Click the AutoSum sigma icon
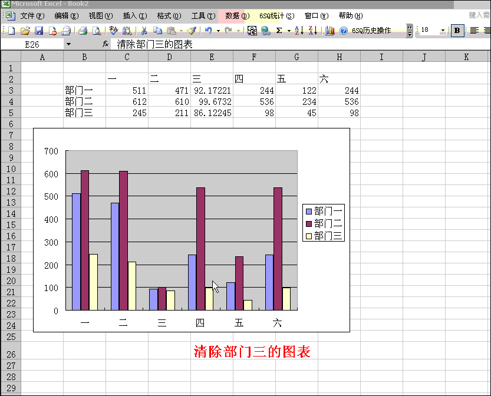The width and height of the screenshot is (491, 396). (x=279, y=31)
